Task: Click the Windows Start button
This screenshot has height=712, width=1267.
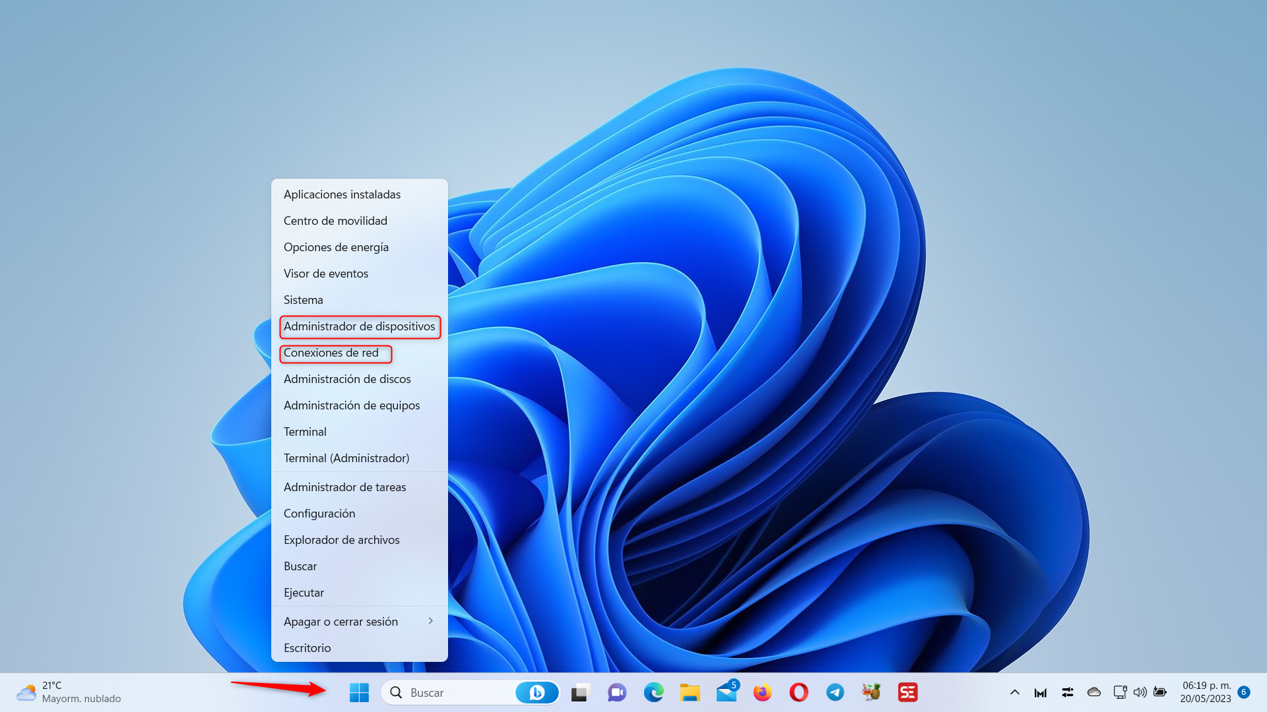Action: pyautogui.click(x=359, y=692)
